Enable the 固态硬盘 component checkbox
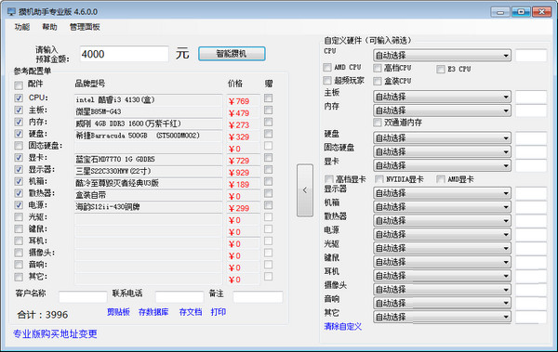 click(19, 146)
